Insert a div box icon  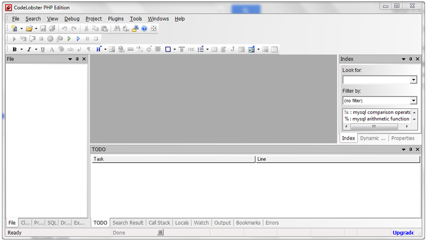point(168,50)
